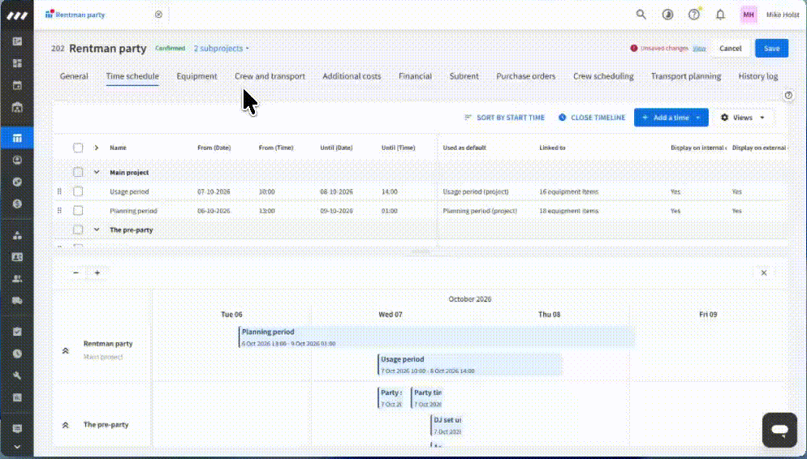Zoom out the timeline with the minus button
Image resolution: width=807 pixels, height=459 pixels.
tap(76, 273)
